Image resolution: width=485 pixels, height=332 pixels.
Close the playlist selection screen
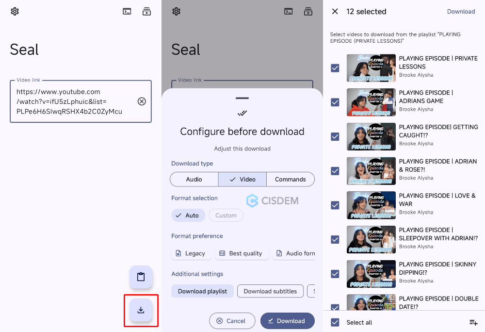click(x=335, y=12)
